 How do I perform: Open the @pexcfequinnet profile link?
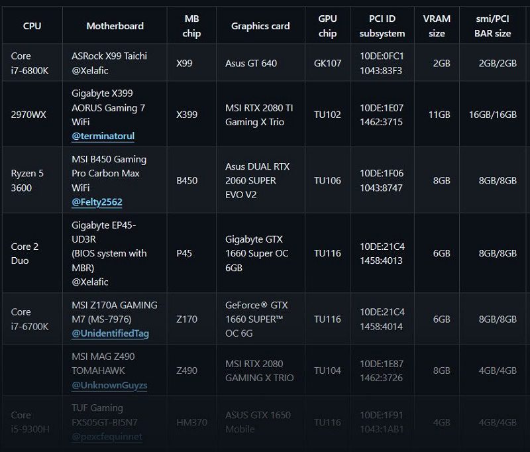tap(107, 437)
